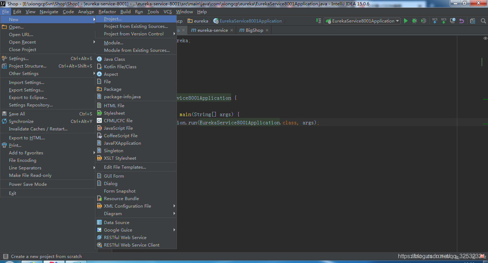Expand Other Settings submenu
488x263 pixels.
coord(48,73)
